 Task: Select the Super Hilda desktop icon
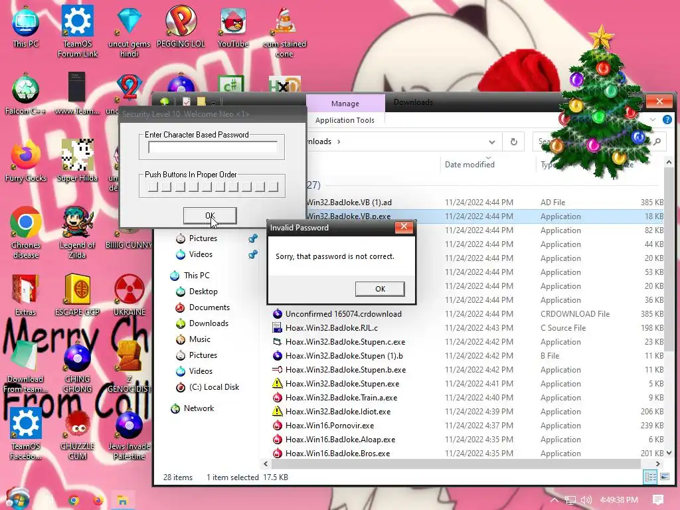pyautogui.click(x=77, y=161)
